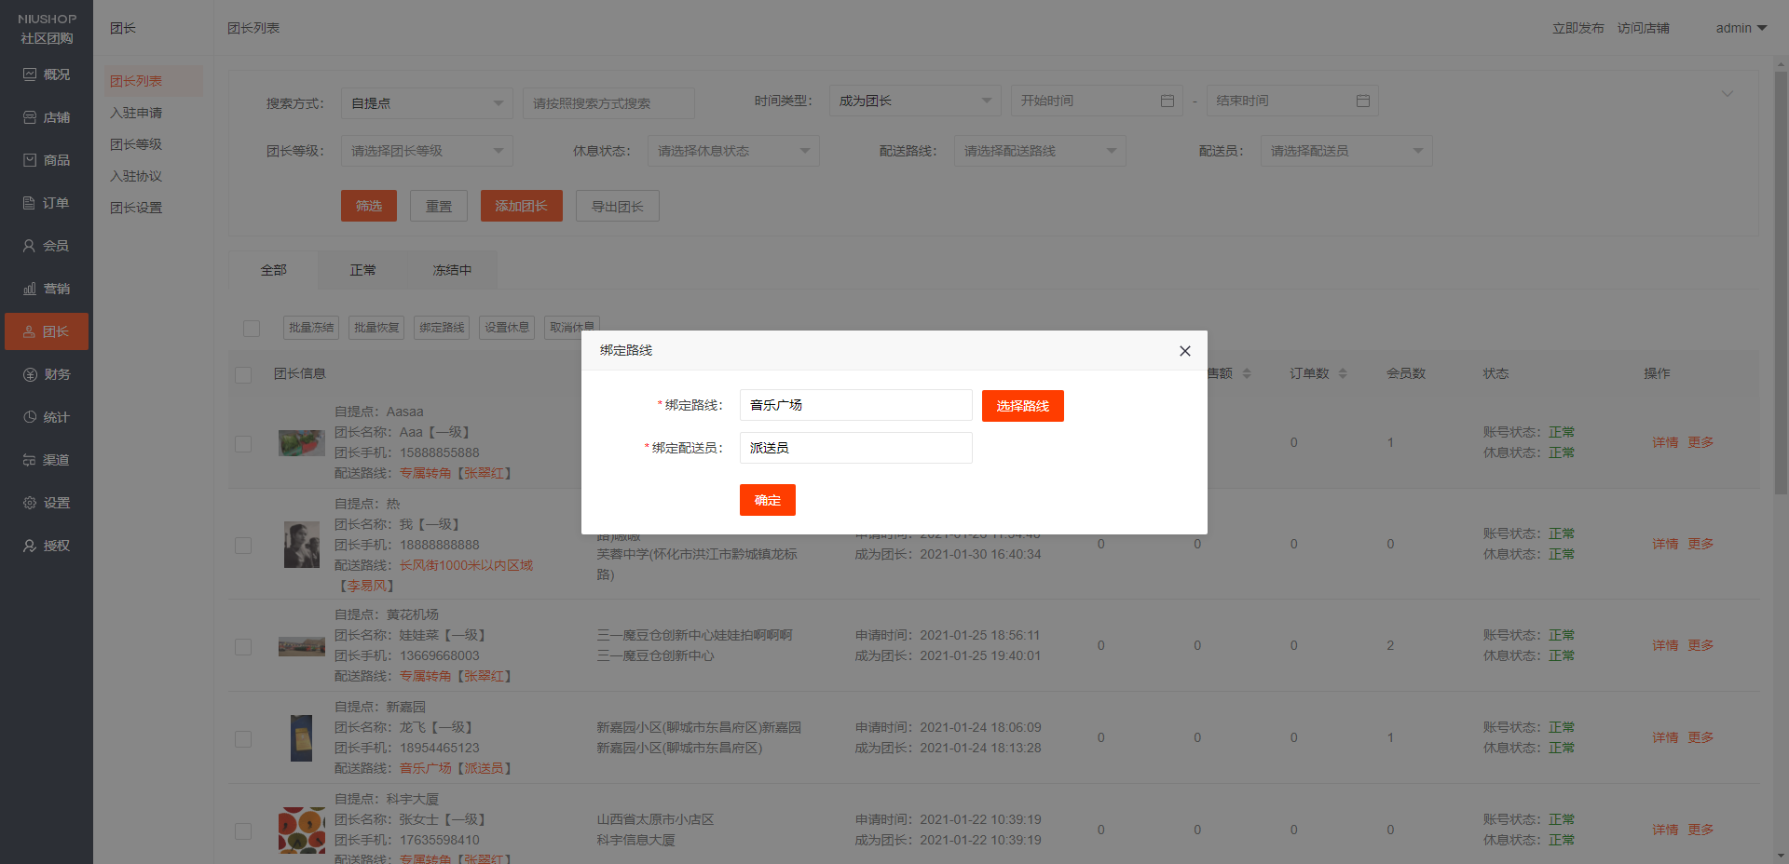Open 时间类型 成为团长 dropdown

pyautogui.click(x=915, y=101)
